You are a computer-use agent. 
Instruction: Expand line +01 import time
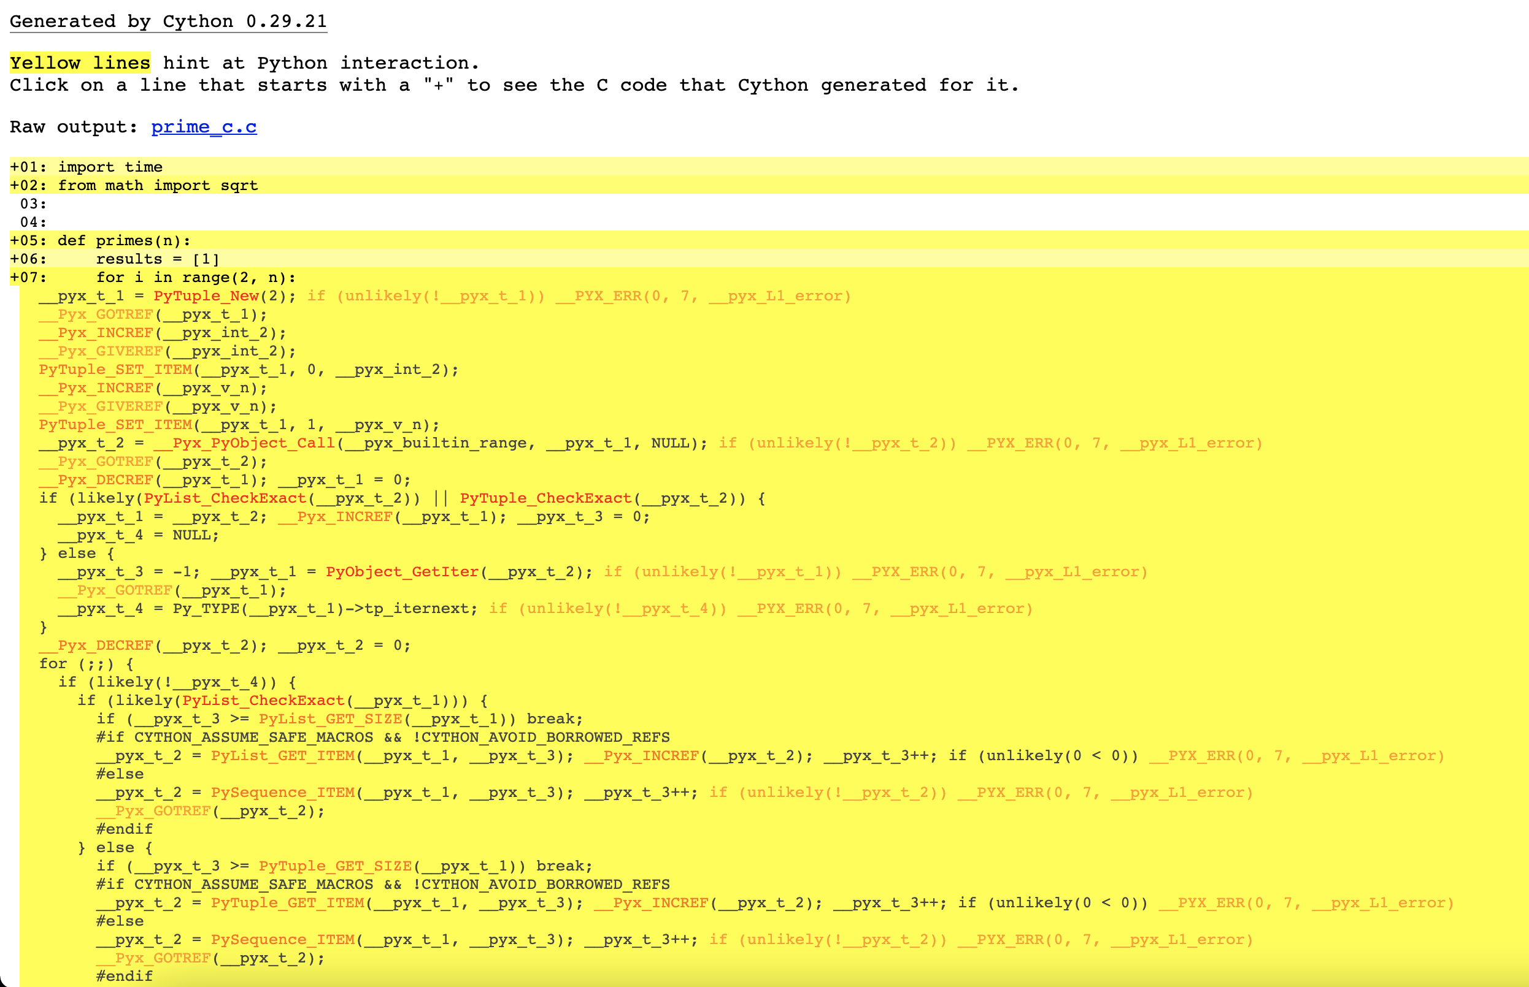tap(769, 167)
